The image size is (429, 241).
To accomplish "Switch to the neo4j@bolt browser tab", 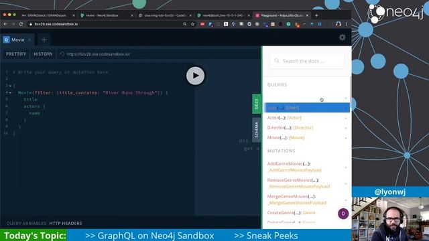I will tap(223, 15).
